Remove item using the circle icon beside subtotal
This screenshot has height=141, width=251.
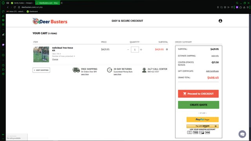167,49
